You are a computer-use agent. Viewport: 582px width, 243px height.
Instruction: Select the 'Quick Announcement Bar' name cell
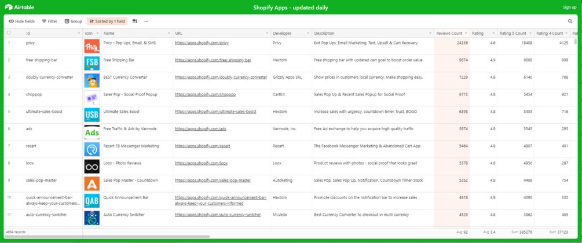click(x=137, y=201)
